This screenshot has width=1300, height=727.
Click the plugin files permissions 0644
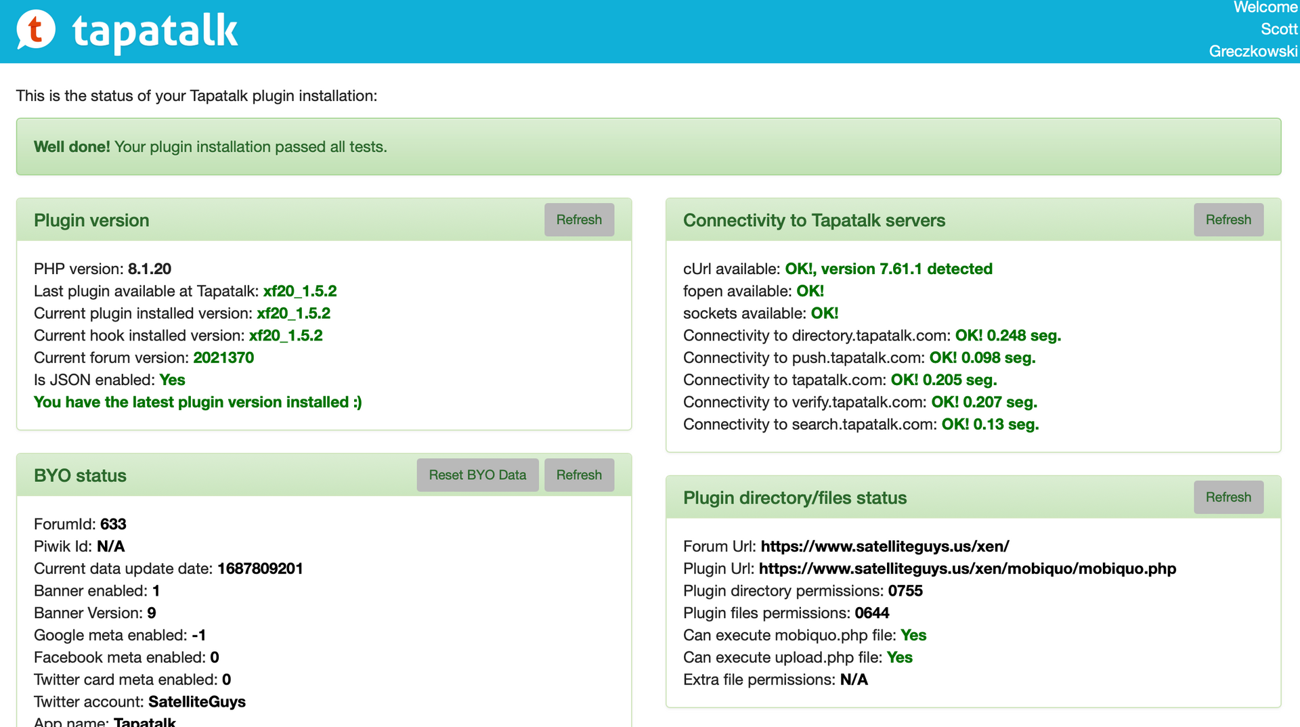(x=872, y=613)
